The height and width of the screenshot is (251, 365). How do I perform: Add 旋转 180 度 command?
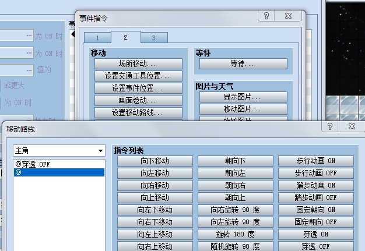coord(236,234)
